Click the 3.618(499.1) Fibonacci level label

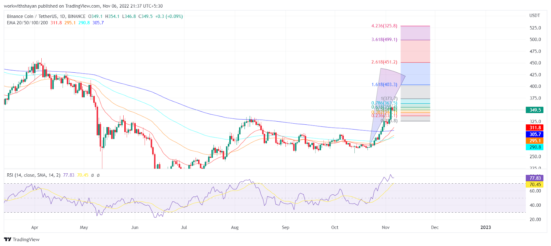pos(384,40)
